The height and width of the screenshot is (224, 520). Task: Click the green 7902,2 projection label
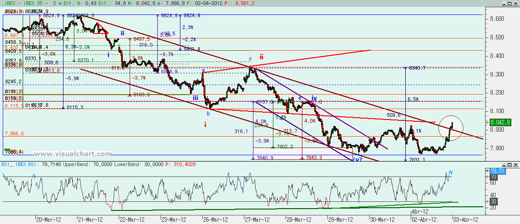coord(285,147)
